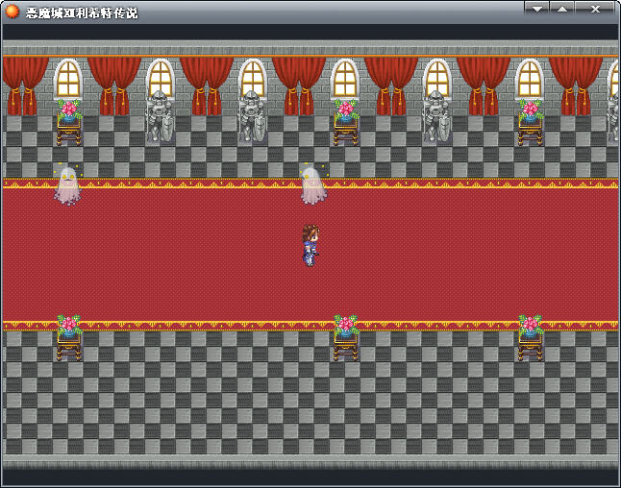Click the armor statue between the two left windows
The width and height of the screenshot is (621, 488).
click(x=252, y=116)
